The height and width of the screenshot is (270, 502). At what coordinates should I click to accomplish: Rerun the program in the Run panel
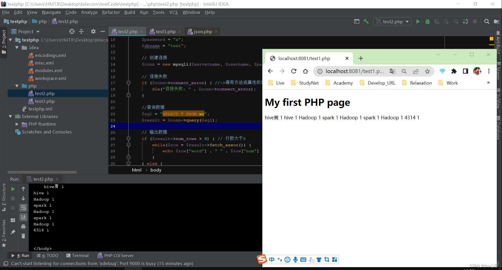pyautogui.click(x=13, y=189)
